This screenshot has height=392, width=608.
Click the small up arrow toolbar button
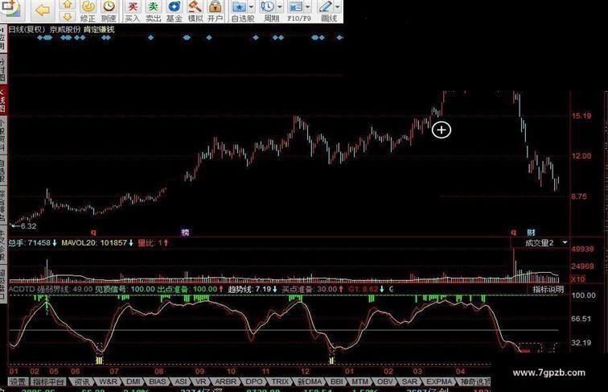pyautogui.click(x=68, y=5)
